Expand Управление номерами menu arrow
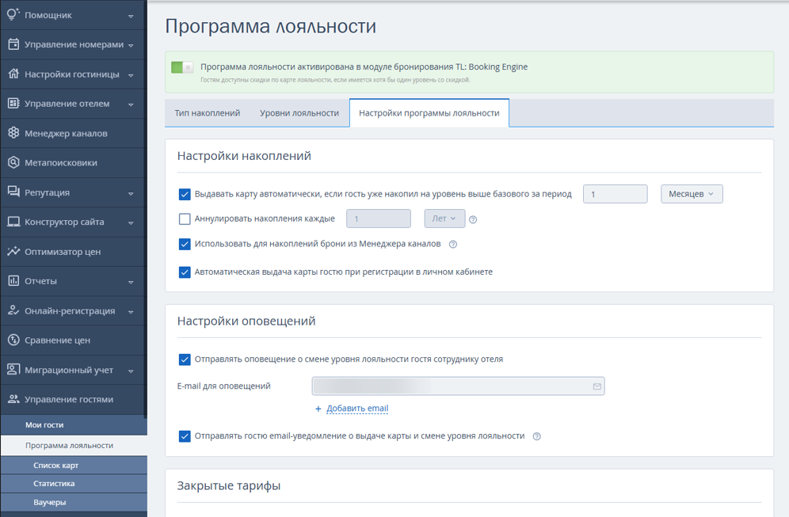Image resolution: width=789 pixels, height=517 pixels. (131, 45)
